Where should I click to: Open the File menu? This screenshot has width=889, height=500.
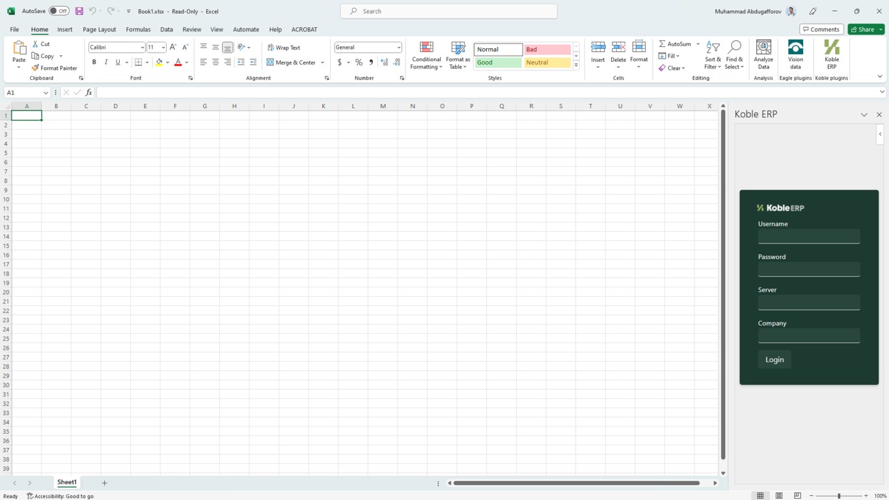(x=14, y=29)
